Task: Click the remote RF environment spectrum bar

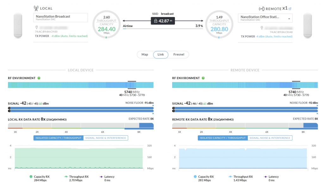Action: [245, 85]
